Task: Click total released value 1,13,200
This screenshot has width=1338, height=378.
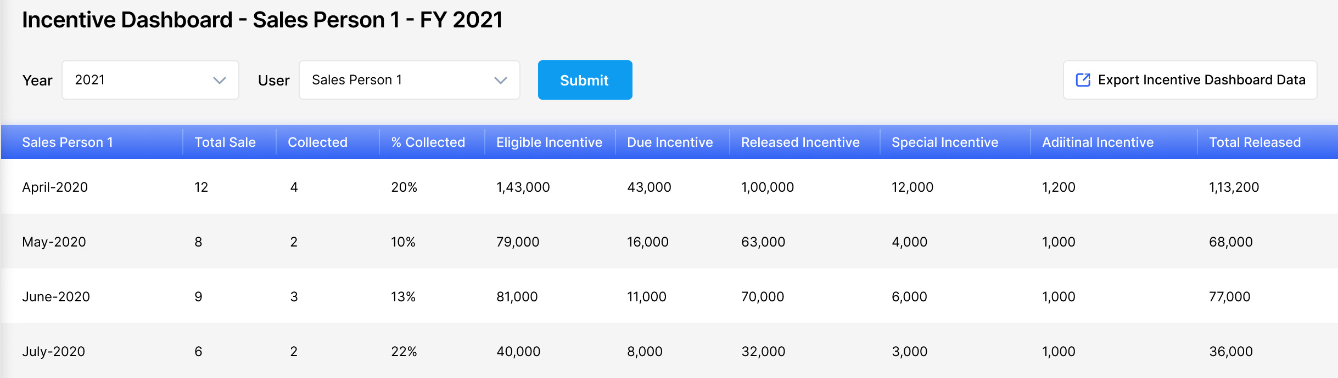Action: (x=1234, y=187)
